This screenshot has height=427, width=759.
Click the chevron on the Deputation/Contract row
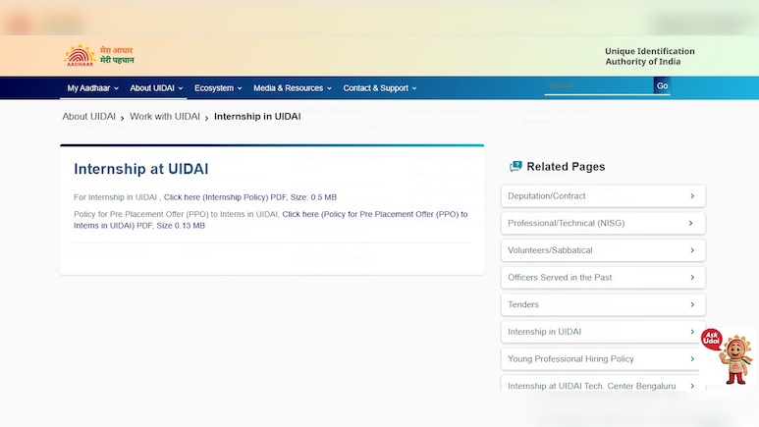pyautogui.click(x=692, y=196)
